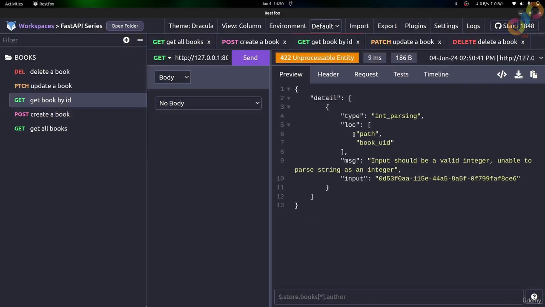The height and width of the screenshot is (307, 545).
Task: Collapse JSON line 3 object fold arrow
Action: (x=289, y=107)
